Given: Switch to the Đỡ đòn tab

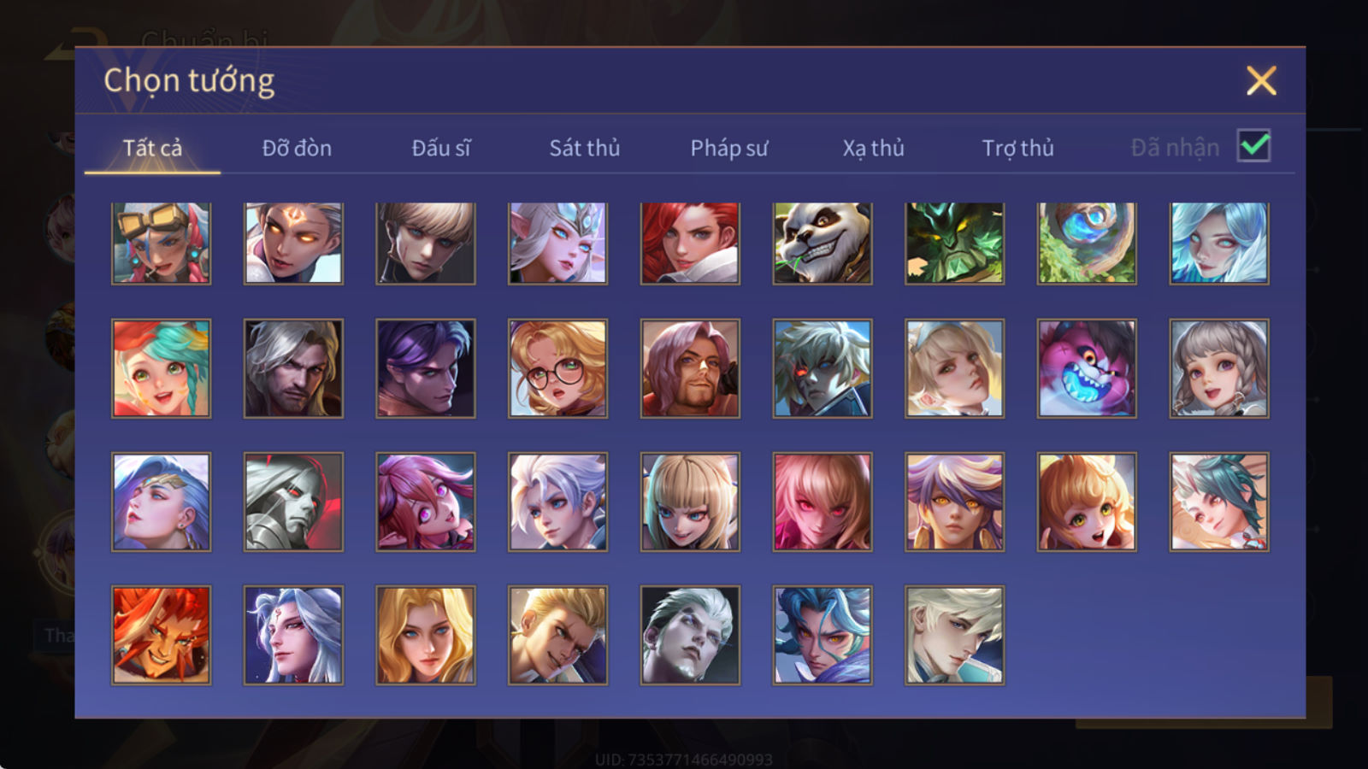Looking at the screenshot, I should pos(297,148).
